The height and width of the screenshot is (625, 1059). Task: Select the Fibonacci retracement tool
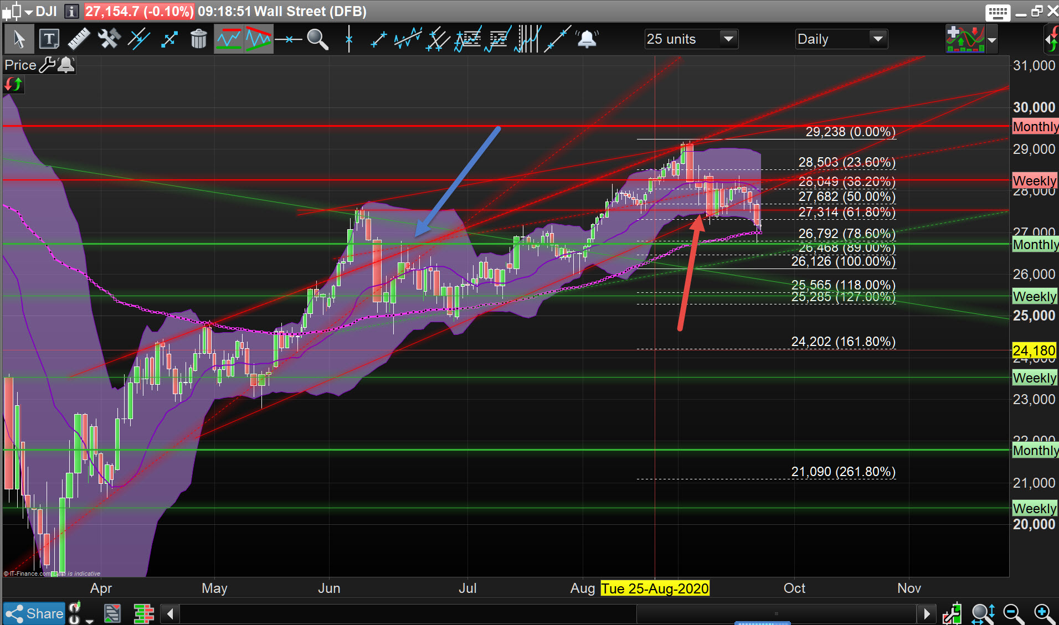468,39
